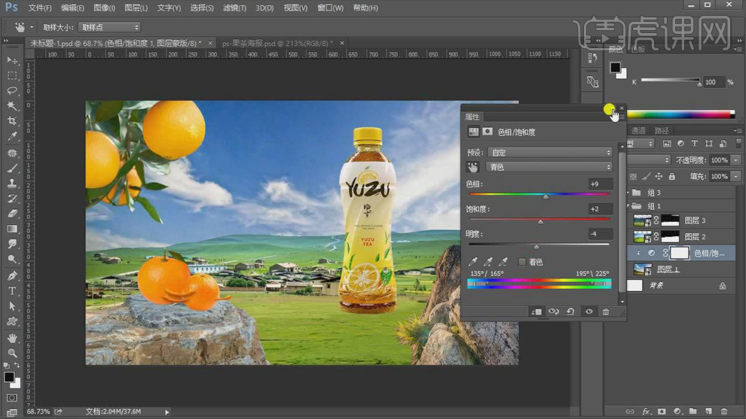Select the Lasso tool
The height and width of the screenshot is (419, 746).
pos(12,90)
